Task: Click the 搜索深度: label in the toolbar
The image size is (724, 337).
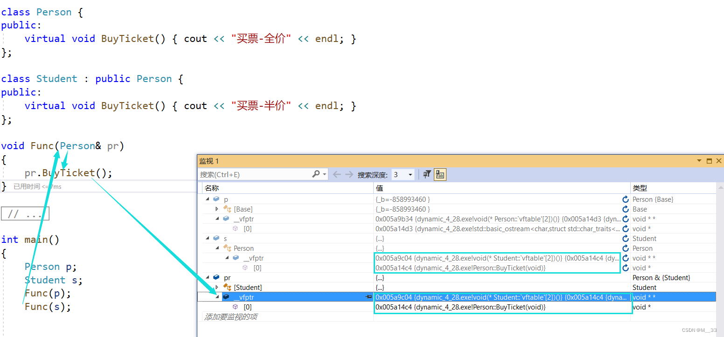Action: coord(373,175)
